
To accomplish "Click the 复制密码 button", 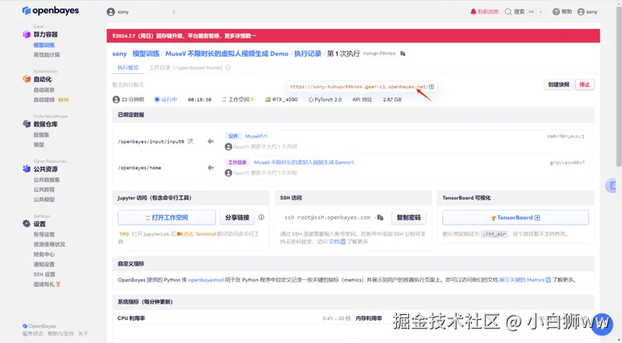I will (408, 218).
